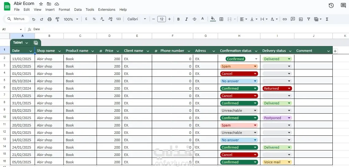The height and width of the screenshot is (167, 349).
Task: Click the Borders icon
Action: [221, 19]
